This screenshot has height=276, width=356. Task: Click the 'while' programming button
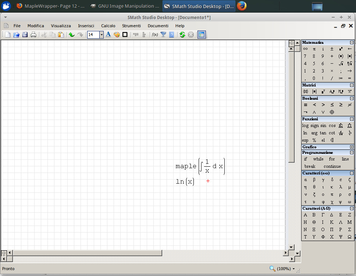coord(318,159)
